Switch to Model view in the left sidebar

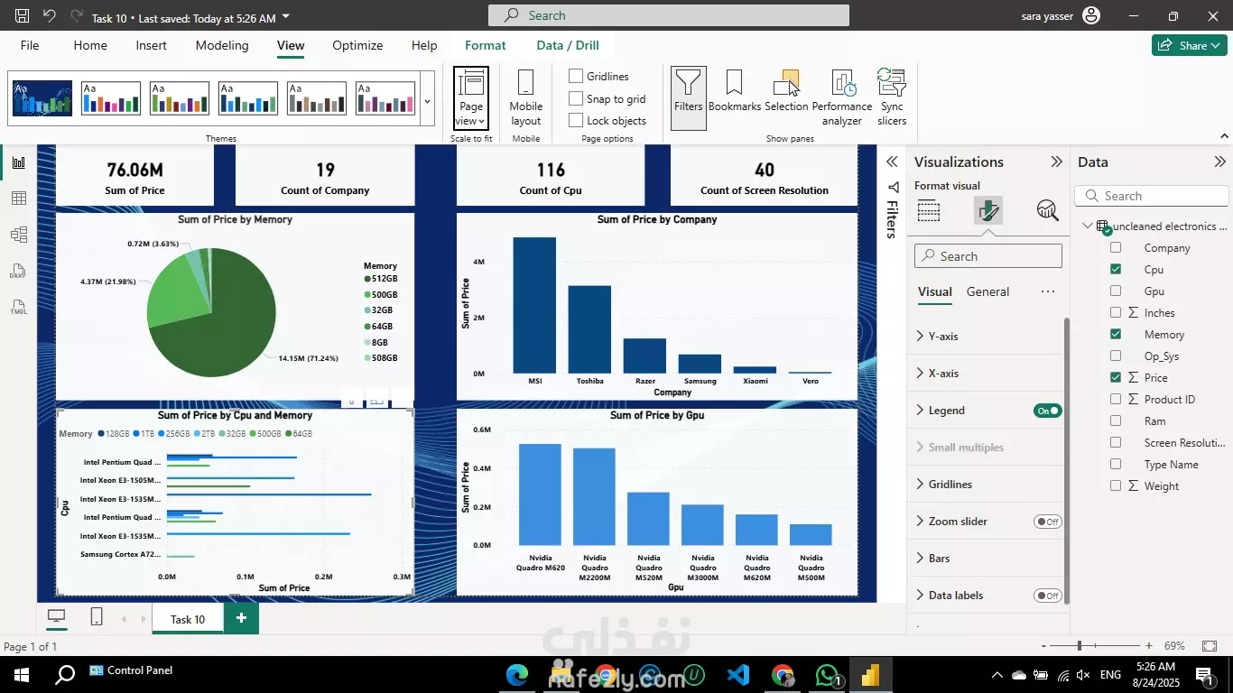pos(18,235)
